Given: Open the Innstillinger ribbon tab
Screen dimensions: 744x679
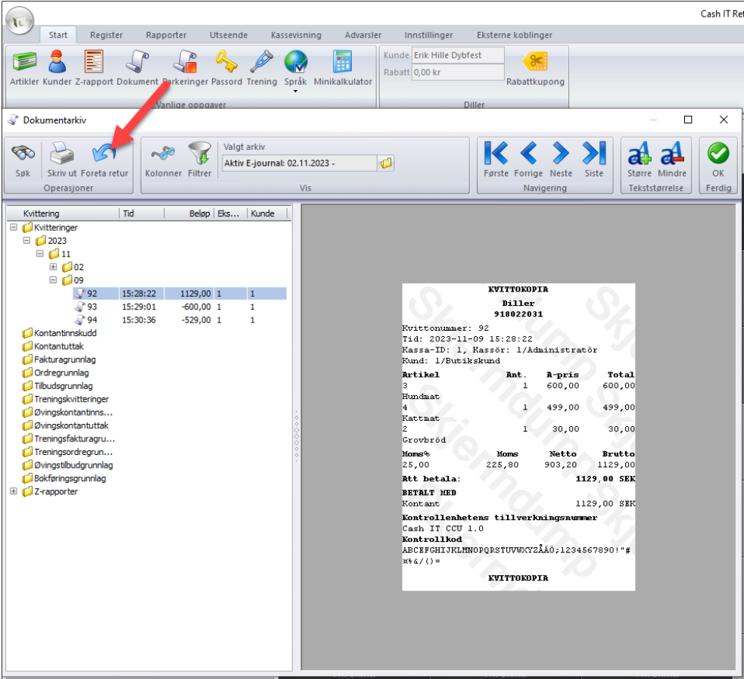Looking at the screenshot, I should [428, 35].
